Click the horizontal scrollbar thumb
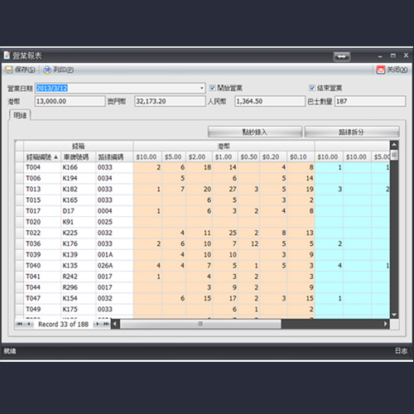The width and height of the screenshot is (414, 414). click(200, 324)
